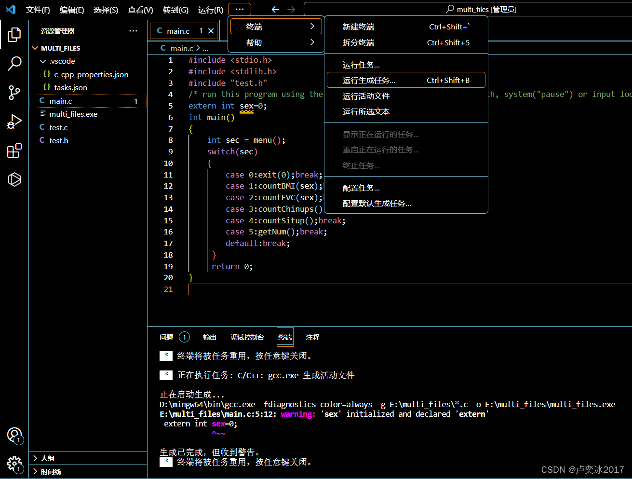Screen dimensions: 632x479
Task: Switch to the 终端 panel tab
Action: 285,337
